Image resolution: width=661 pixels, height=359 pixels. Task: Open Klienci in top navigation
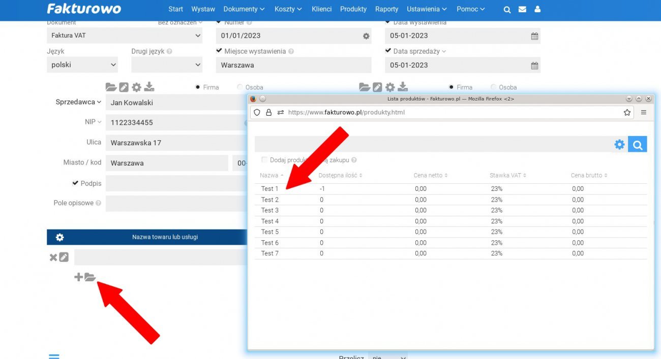pyautogui.click(x=322, y=9)
